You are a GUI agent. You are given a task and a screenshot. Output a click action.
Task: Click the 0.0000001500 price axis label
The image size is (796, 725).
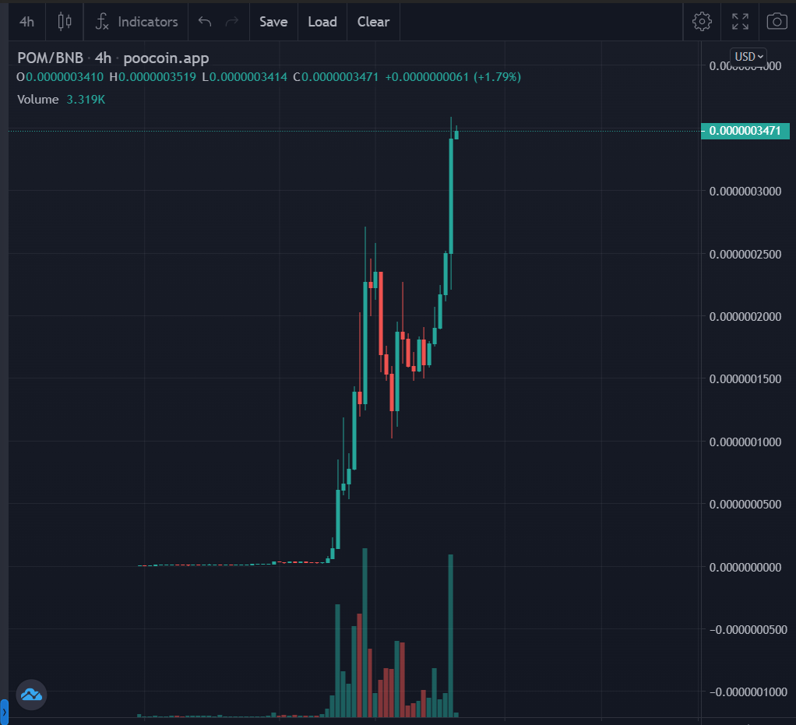(745, 379)
